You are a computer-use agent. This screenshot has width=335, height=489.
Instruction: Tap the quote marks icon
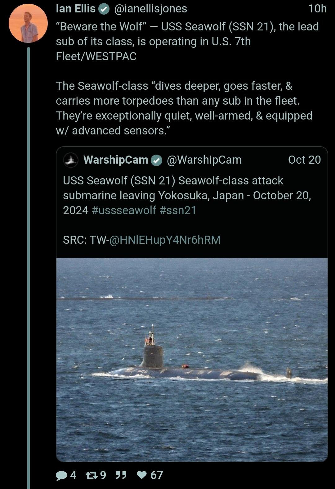point(121,475)
